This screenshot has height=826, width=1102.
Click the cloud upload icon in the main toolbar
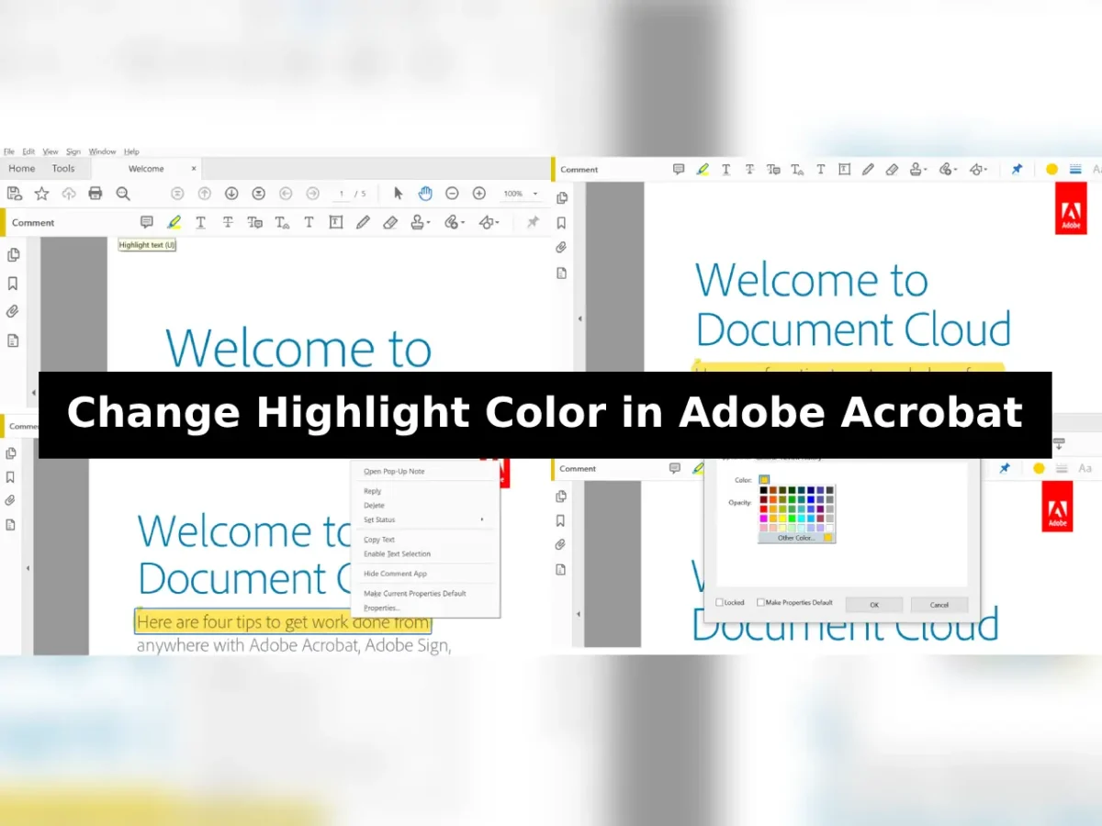pos(69,193)
